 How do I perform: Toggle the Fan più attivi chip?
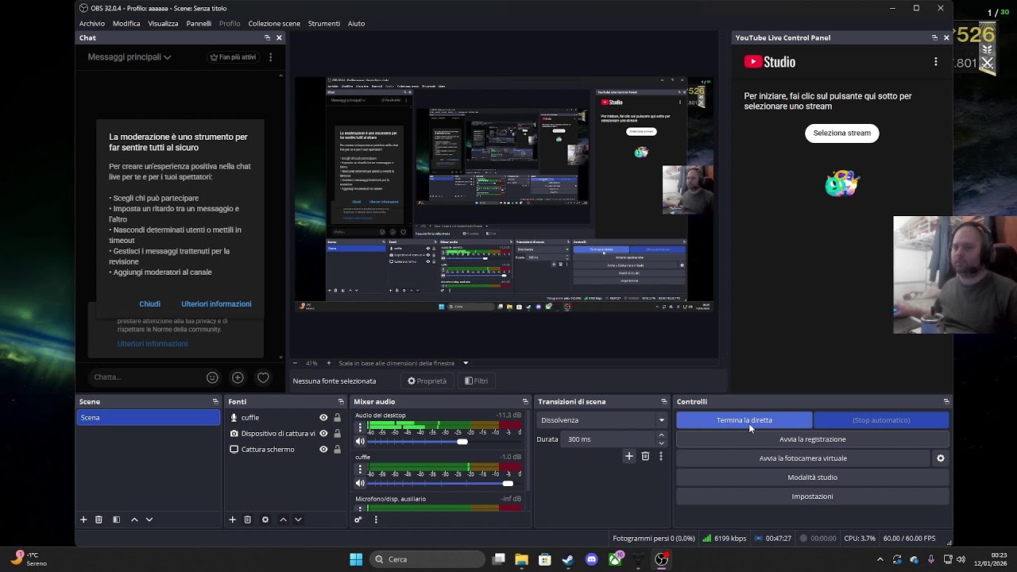coord(233,57)
